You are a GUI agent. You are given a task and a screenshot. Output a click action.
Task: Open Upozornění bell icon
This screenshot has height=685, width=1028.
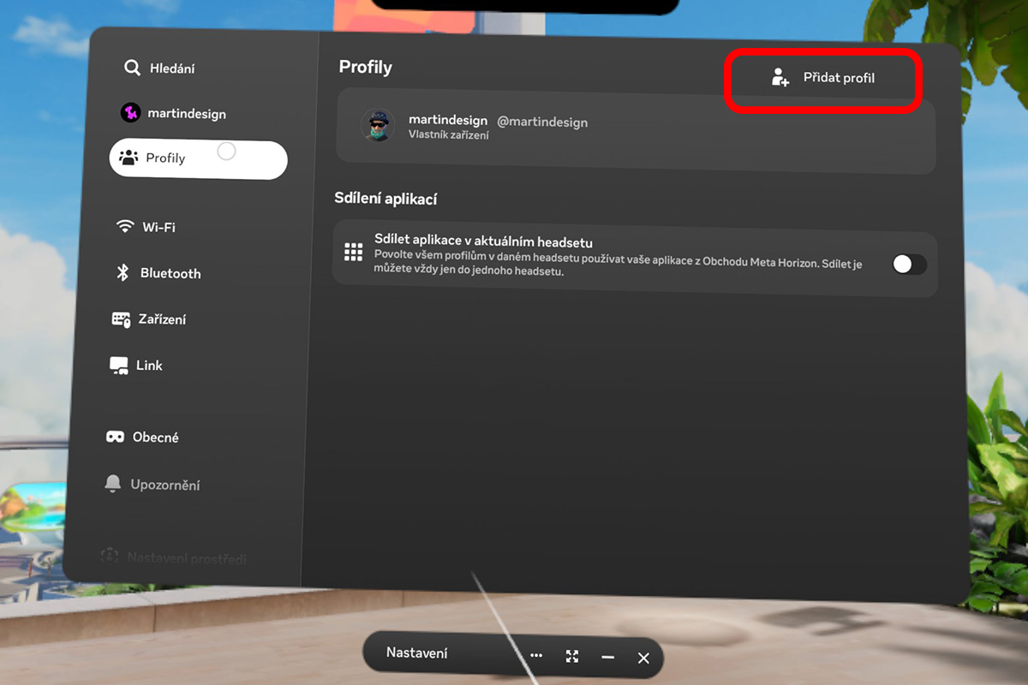pyautogui.click(x=113, y=485)
